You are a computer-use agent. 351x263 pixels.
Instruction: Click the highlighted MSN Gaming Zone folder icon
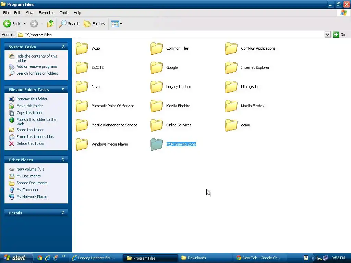[x=156, y=145]
